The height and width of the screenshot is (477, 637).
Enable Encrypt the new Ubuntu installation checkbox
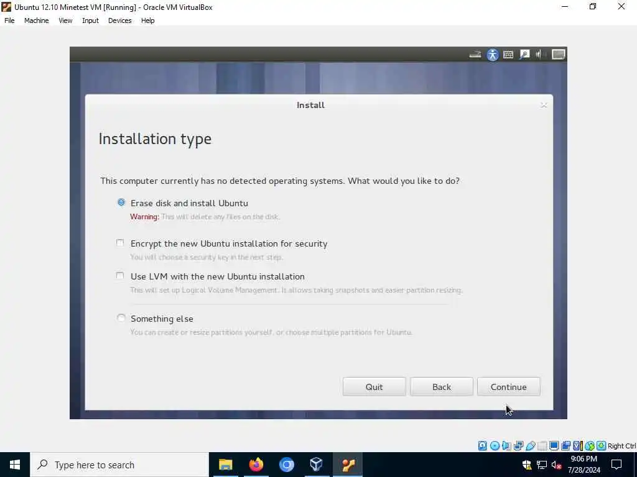(120, 243)
